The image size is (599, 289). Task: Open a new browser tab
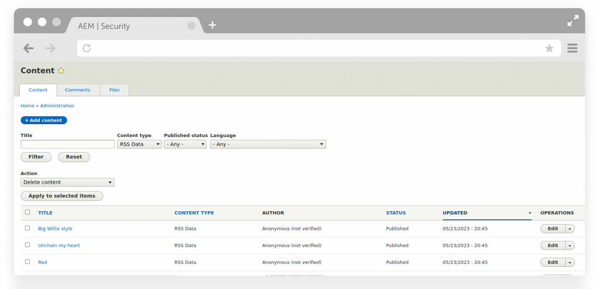[x=212, y=25]
